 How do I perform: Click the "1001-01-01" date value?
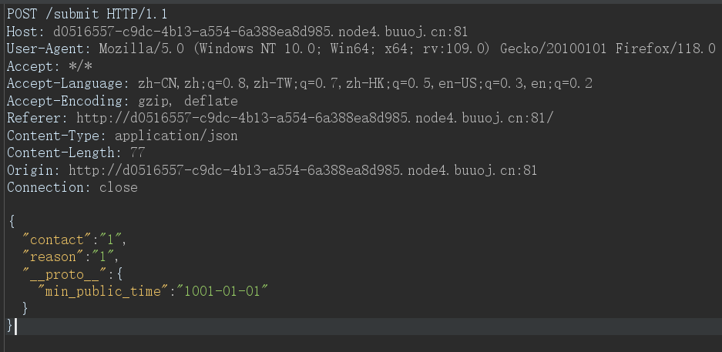[226, 291]
